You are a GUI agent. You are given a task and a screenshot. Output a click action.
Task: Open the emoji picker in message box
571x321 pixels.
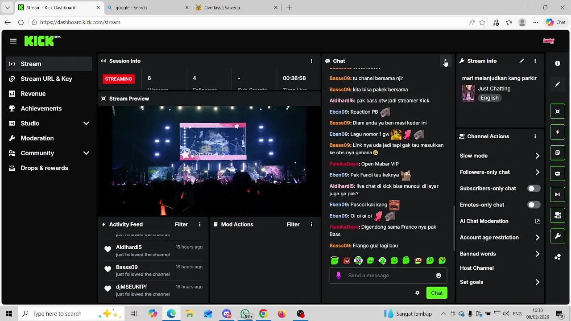pos(439,276)
